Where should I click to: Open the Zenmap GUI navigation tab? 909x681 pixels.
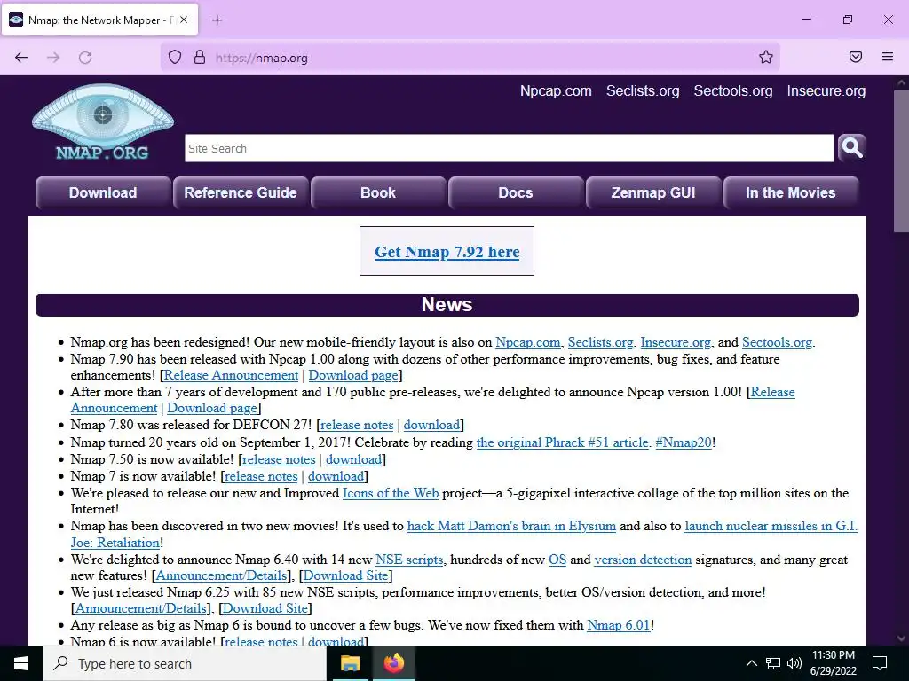coord(653,192)
